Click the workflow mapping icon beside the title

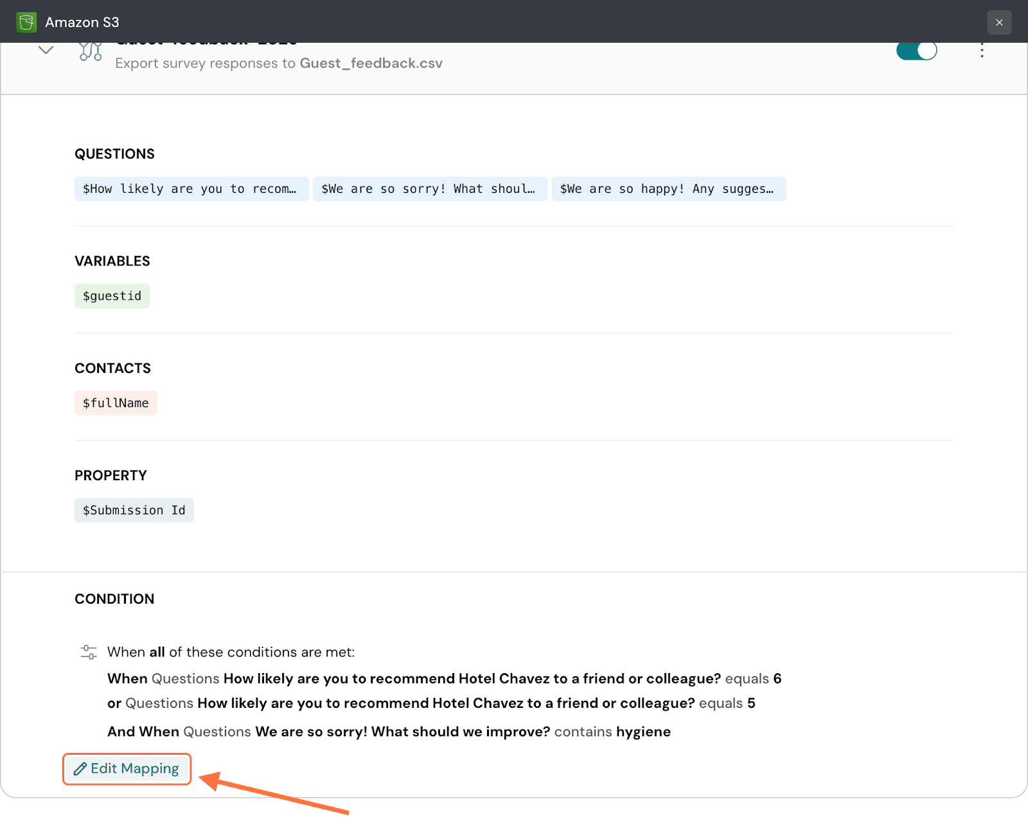pyautogui.click(x=91, y=51)
